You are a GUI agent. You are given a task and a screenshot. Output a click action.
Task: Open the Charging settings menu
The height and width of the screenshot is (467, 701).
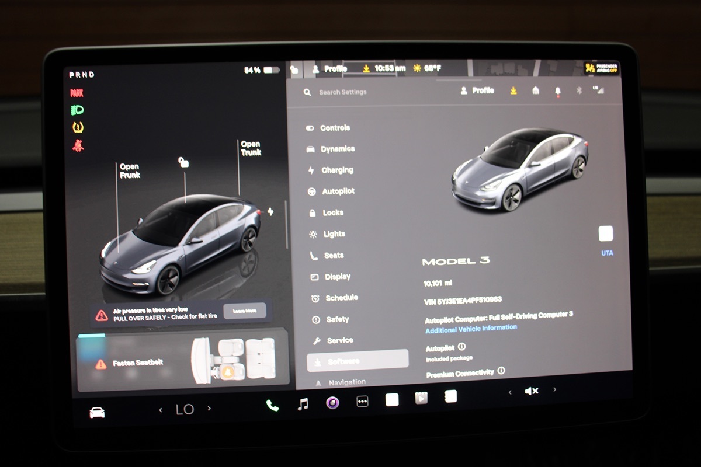[x=337, y=170]
